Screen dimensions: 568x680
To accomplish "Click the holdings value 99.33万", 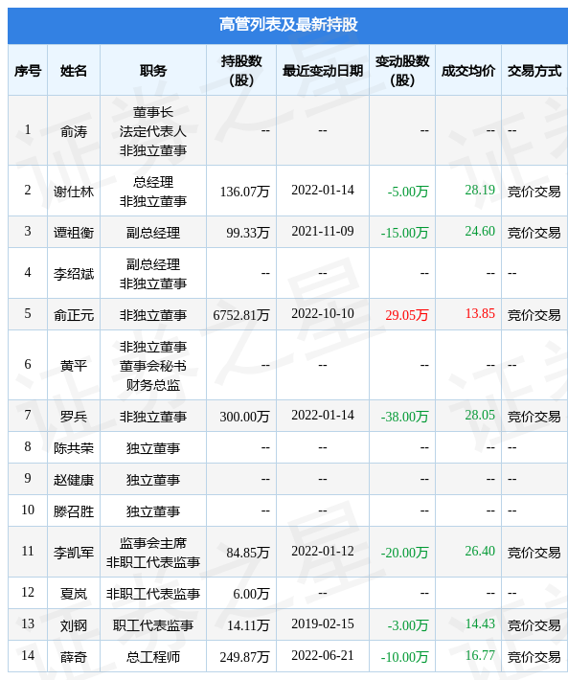I will coord(247,233).
